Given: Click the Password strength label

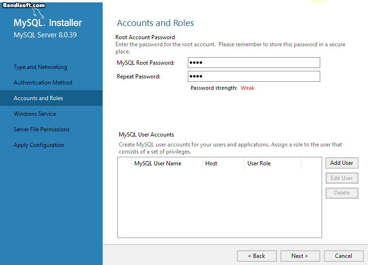Looking at the screenshot, I should tap(214, 88).
